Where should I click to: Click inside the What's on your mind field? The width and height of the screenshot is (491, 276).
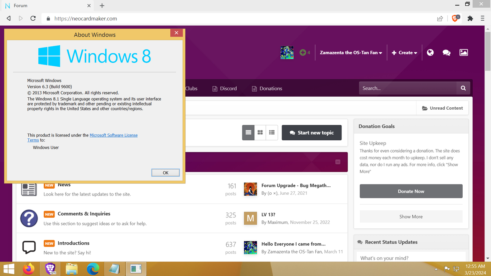coord(411,257)
